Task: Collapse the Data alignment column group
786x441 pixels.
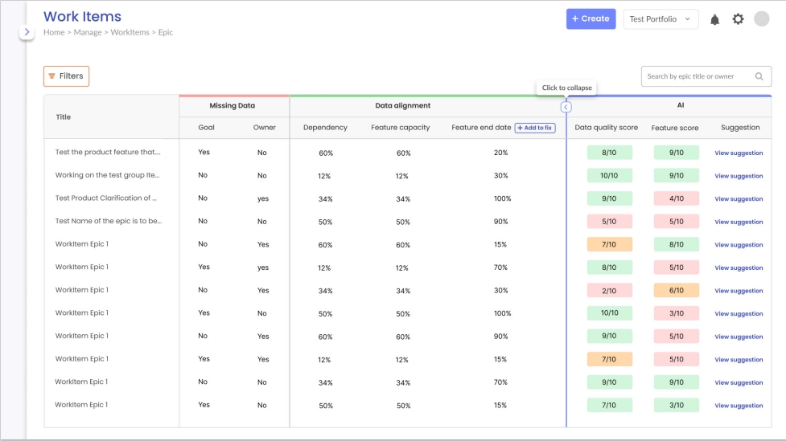Action: click(566, 107)
